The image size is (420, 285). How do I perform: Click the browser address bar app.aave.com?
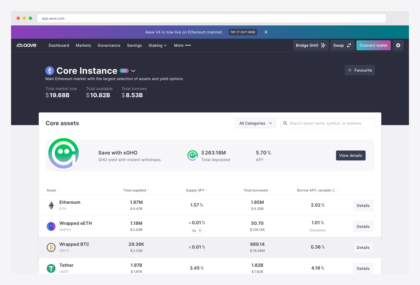(212, 18)
